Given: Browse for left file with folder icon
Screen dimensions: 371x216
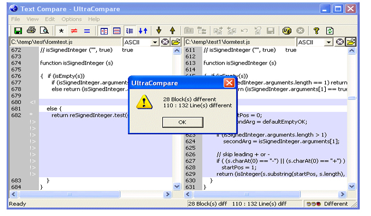Looking at the screenshot, I should (x=176, y=42).
